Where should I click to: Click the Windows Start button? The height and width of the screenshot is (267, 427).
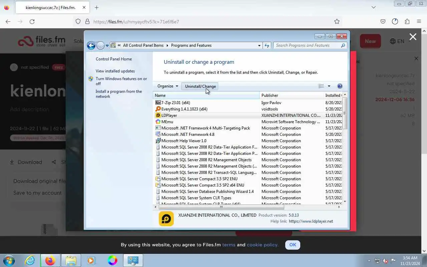click(x=9, y=260)
